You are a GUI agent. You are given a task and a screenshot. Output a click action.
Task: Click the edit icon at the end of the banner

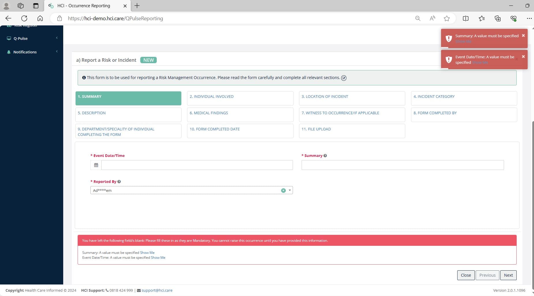(x=344, y=78)
